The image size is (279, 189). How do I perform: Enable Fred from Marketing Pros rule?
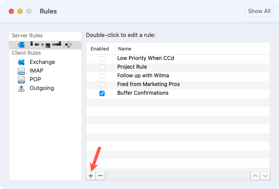click(x=102, y=84)
